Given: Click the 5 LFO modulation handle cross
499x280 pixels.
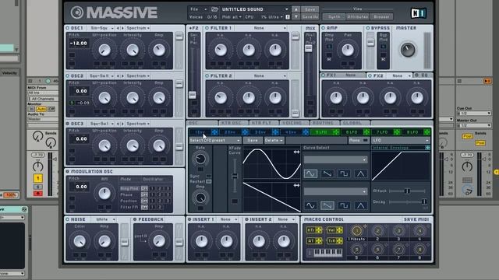Looking at the screenshot, I should pyautogui.click(x=336, y=132).
